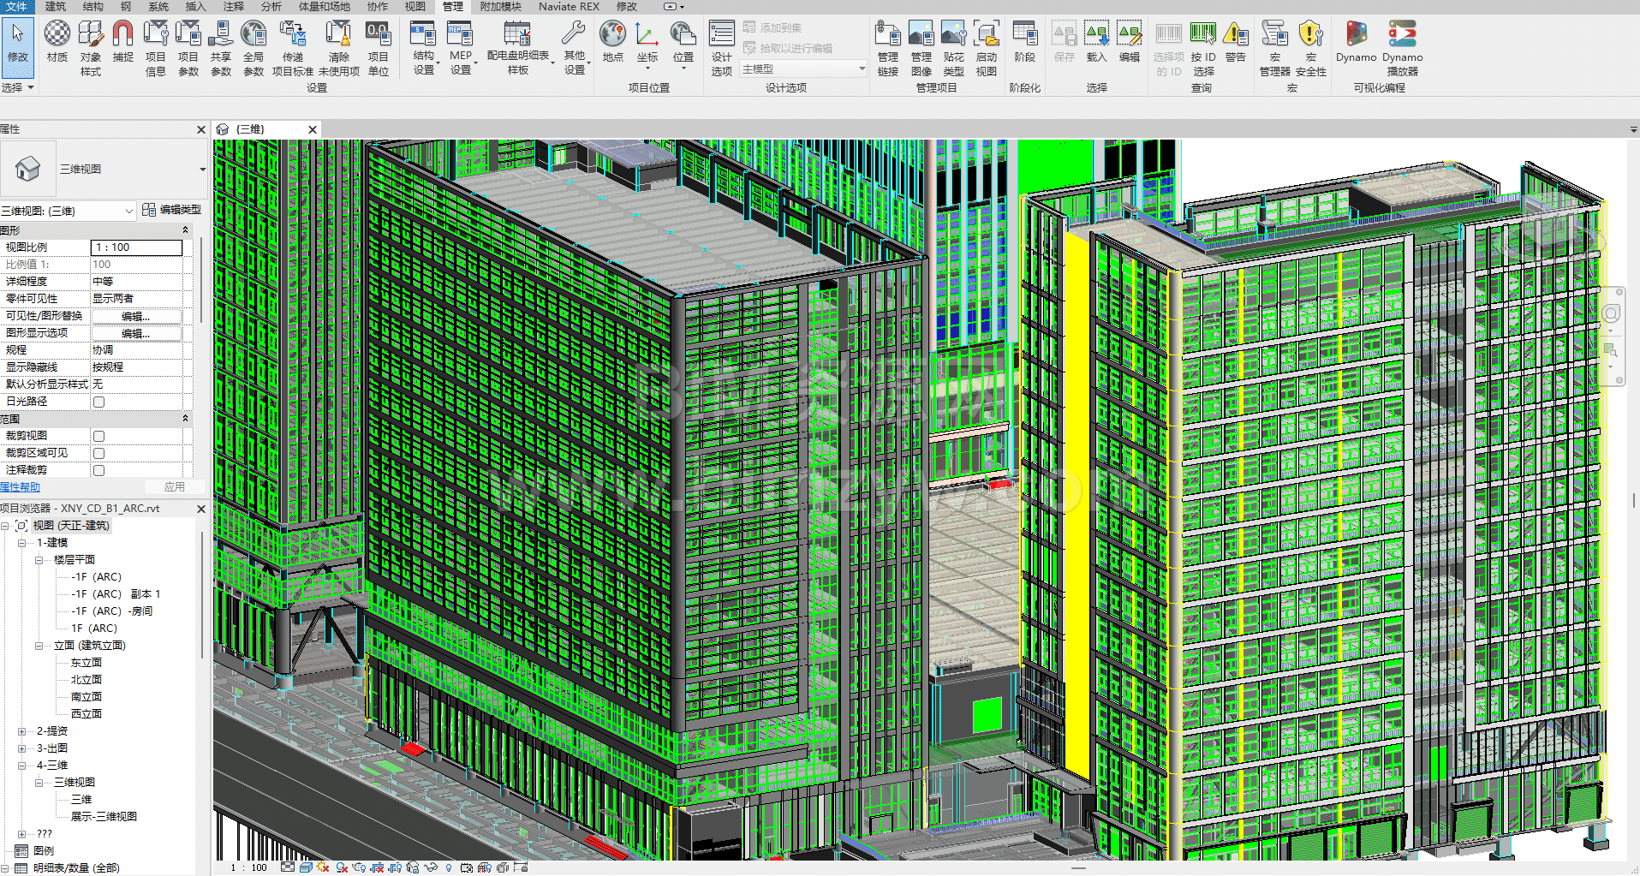1640x876 pixels.
Task: Enable the 裁剪视图 checkbox
Action: (99, 436)
